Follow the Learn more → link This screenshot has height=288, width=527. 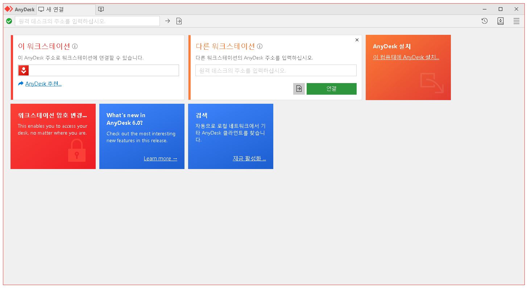tap(161, 159)
